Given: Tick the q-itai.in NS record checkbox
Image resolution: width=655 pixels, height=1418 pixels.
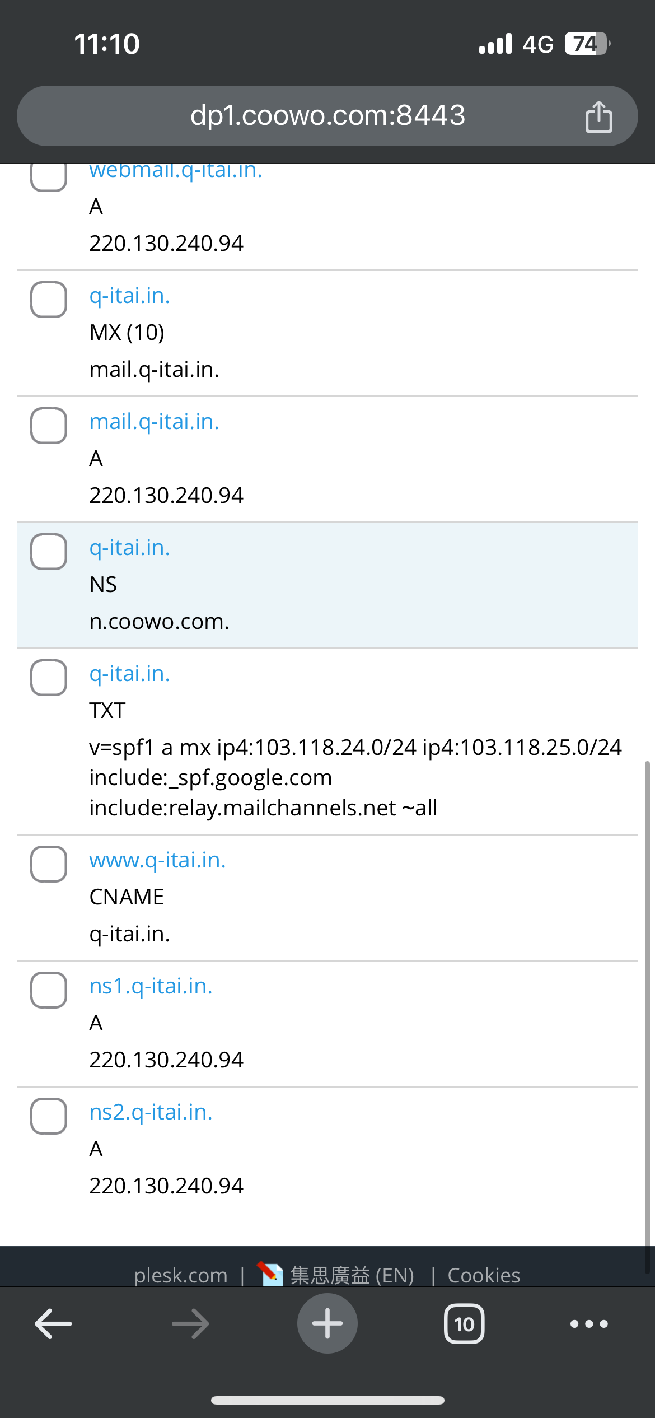Looking at the screenshot, I should tap(49, 552).
